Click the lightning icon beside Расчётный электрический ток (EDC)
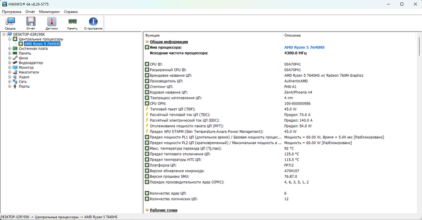This screenshot has height=220, width=422. pos(147,120)
